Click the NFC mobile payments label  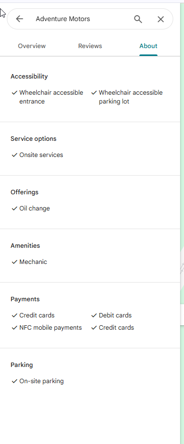51,328
